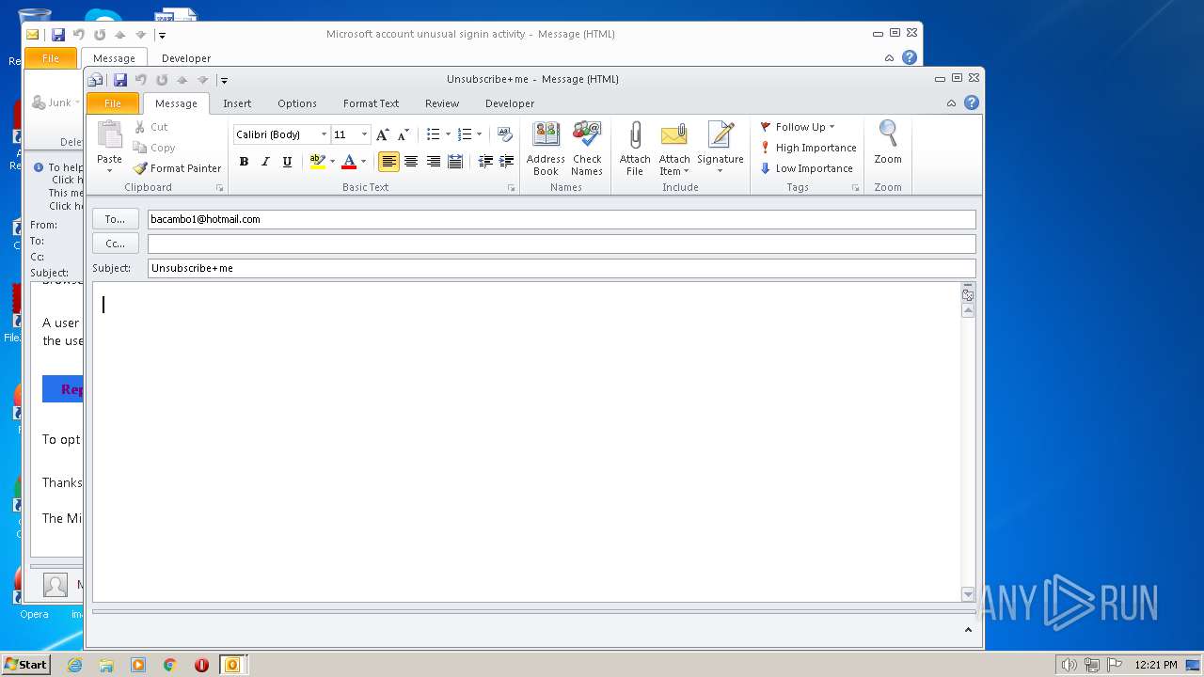Open the font name dropdown
1204x677 pixels.
pos(324,134)
